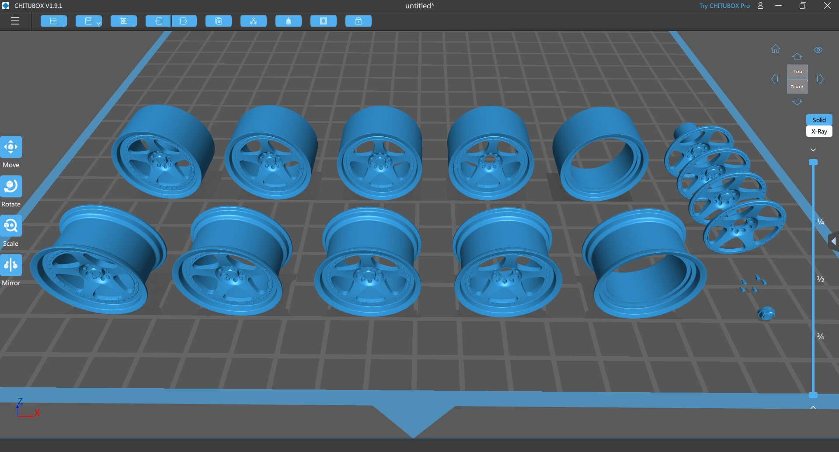Click the Auto Layout cubes icon

pyautogui.click(x=254, y=21)
